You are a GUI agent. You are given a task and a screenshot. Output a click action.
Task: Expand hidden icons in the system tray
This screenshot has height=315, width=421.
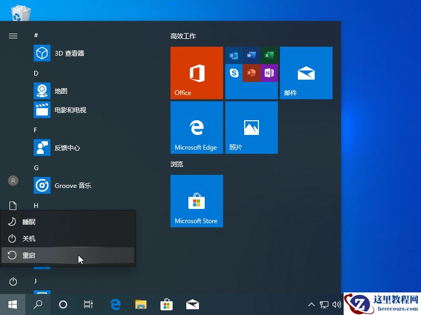click(x=312, y=304)
